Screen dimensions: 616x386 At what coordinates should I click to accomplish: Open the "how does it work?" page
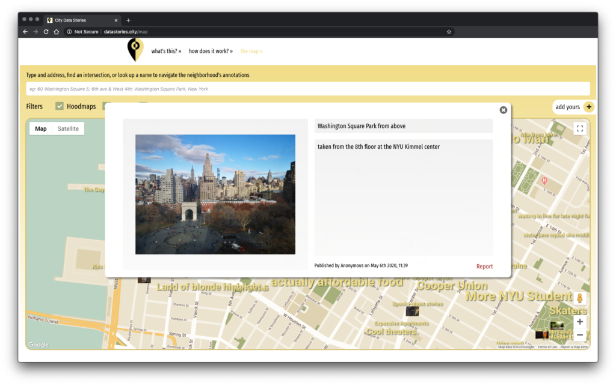[x=211, y=51]
